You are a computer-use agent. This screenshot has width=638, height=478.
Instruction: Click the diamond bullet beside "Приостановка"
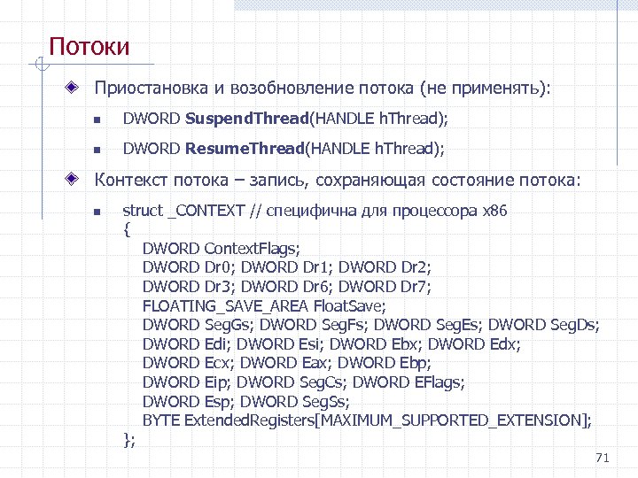click(72, 87)
